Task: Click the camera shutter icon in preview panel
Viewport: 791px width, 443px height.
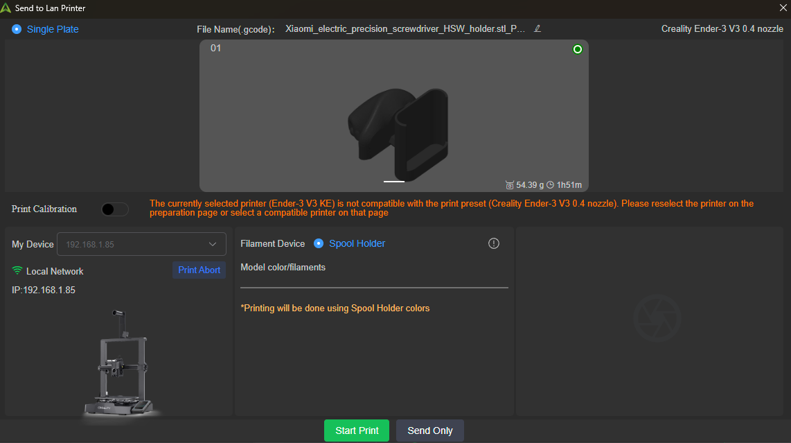Action: click(657, 319)
